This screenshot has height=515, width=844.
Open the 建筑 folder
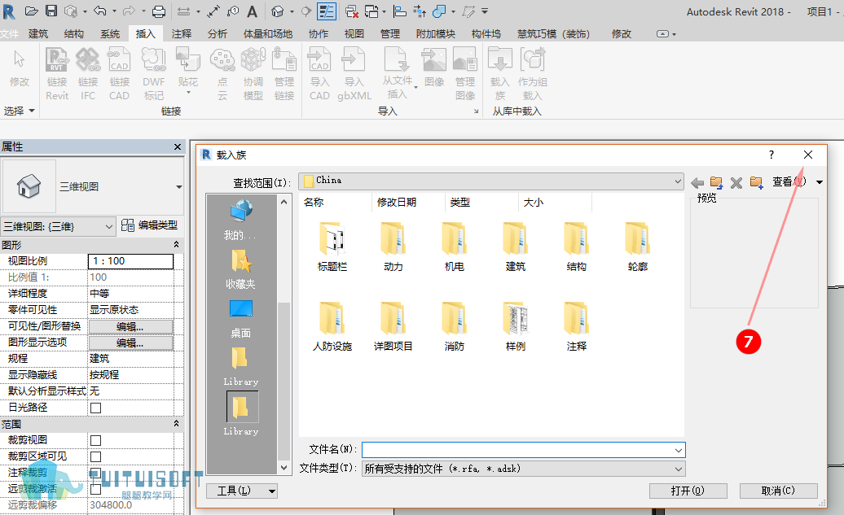(x=515, y=247)
